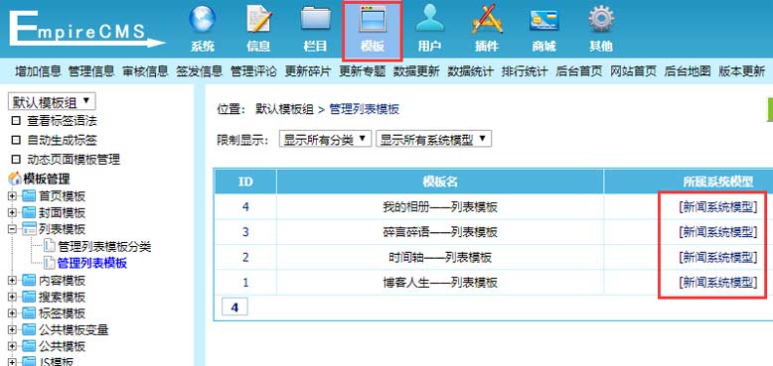The image size is (773, 366).
Task: Open 后台地图 link
Action: pyautogui.click(x=688, y=71)
